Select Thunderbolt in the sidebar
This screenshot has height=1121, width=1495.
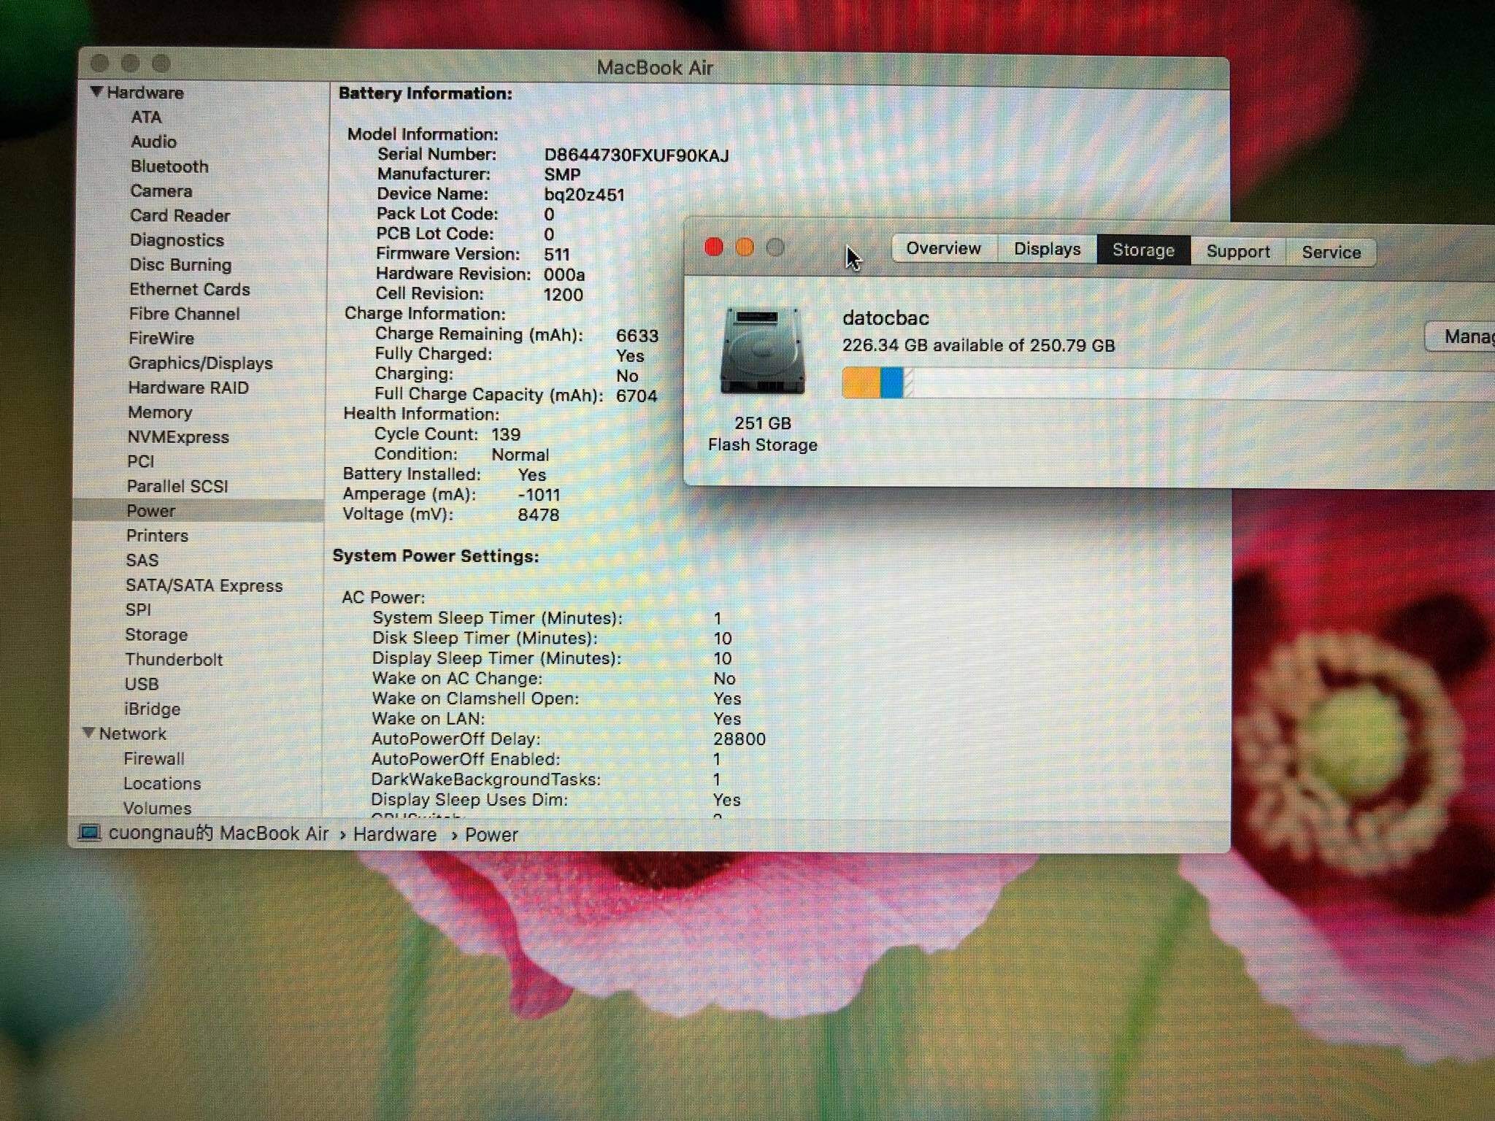click(x=174, y=660)
